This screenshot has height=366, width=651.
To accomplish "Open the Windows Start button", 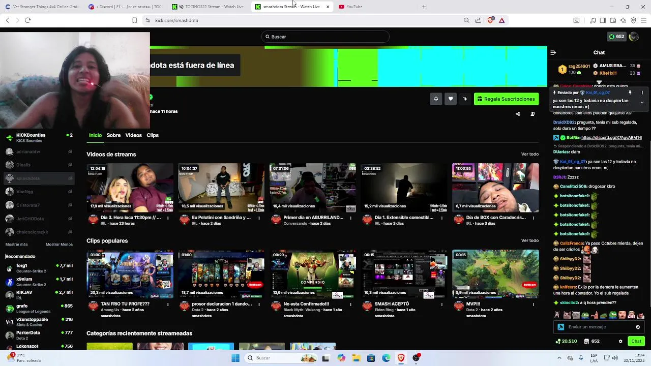I will pos(235,358).
